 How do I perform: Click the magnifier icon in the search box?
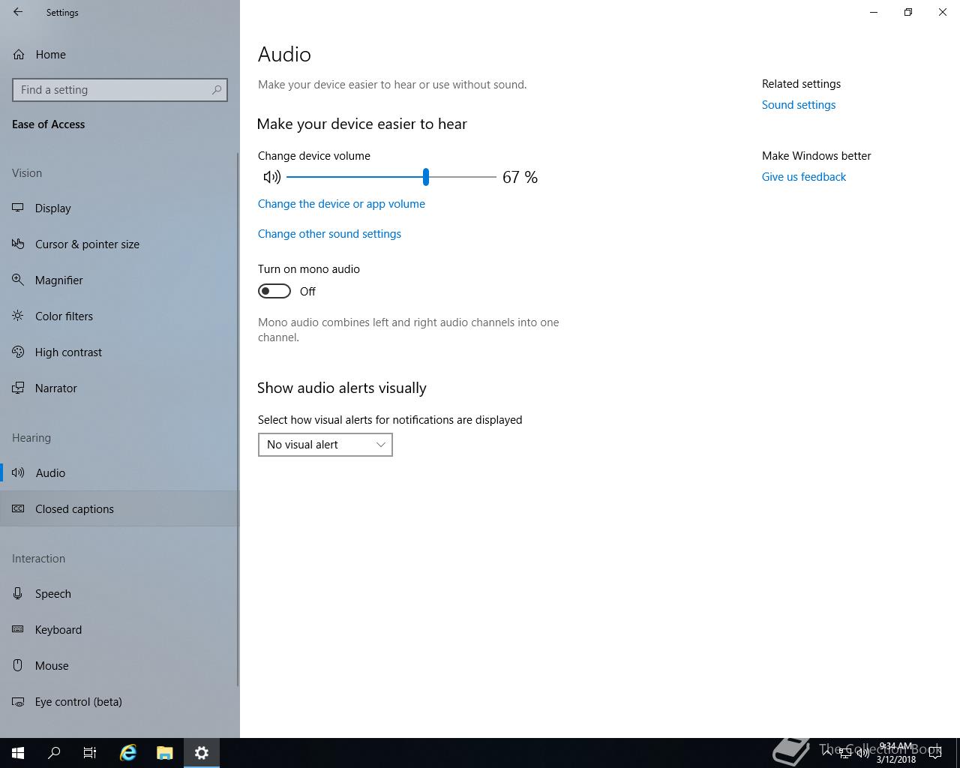coord(217,90)
